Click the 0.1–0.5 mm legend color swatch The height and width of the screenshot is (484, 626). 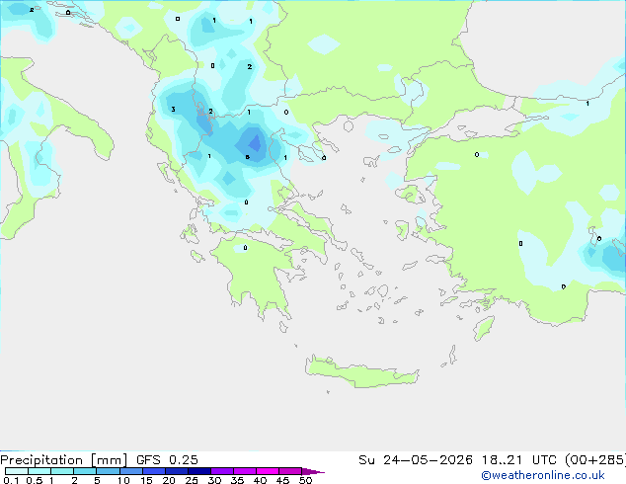(17, 471)
